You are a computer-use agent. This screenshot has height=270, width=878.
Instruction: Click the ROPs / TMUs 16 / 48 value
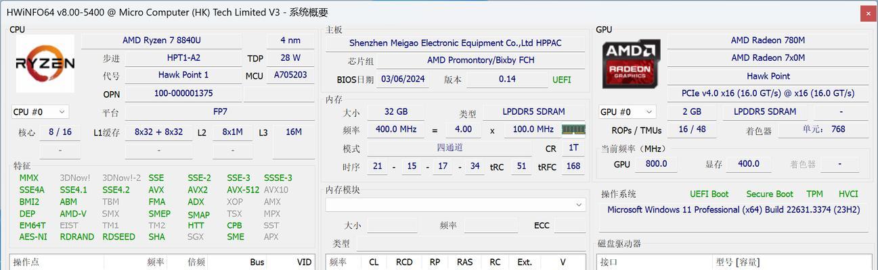click(691, 129)
